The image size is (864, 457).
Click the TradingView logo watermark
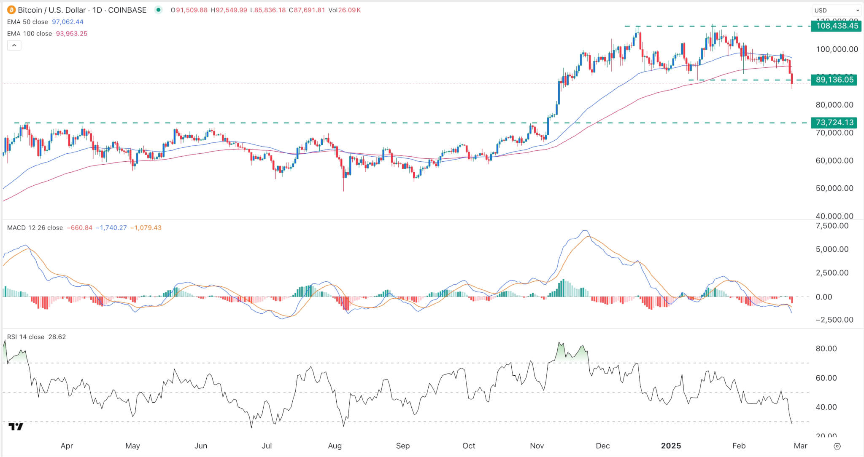(x=16, y=427)
